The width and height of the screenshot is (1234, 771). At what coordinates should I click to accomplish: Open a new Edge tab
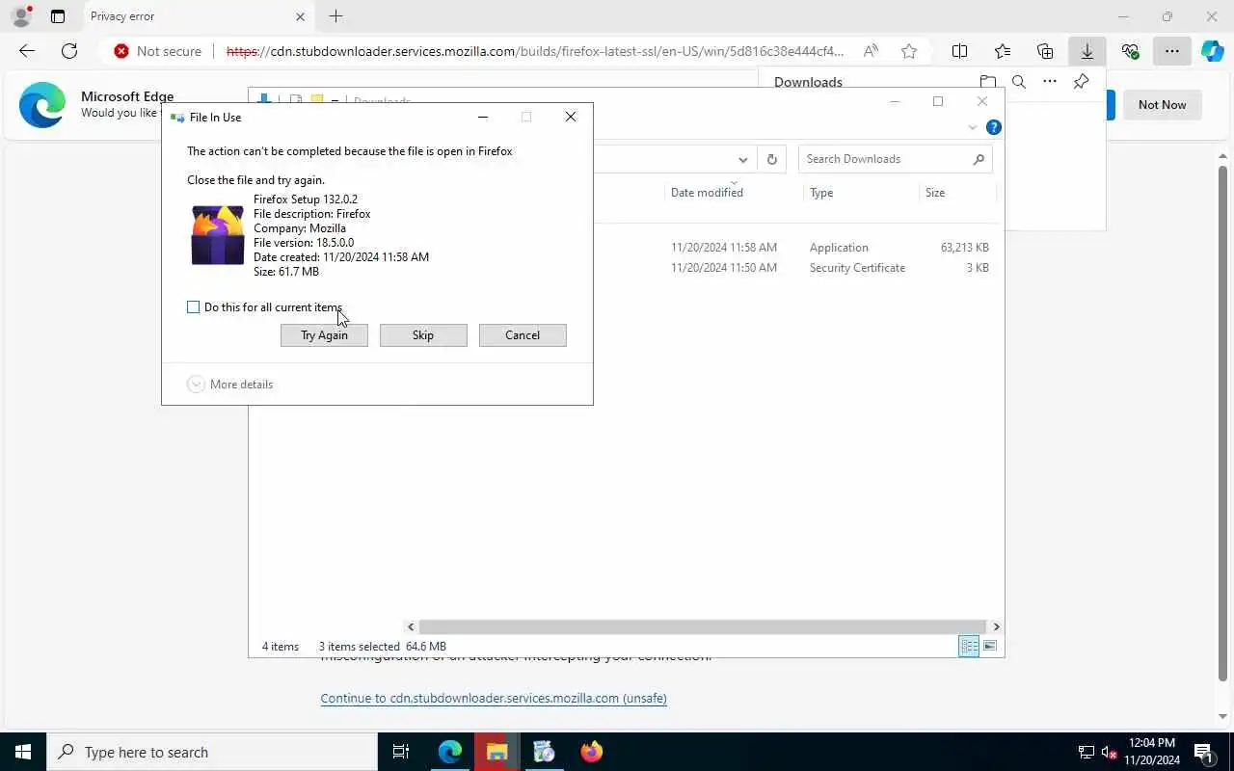point(335,16)
